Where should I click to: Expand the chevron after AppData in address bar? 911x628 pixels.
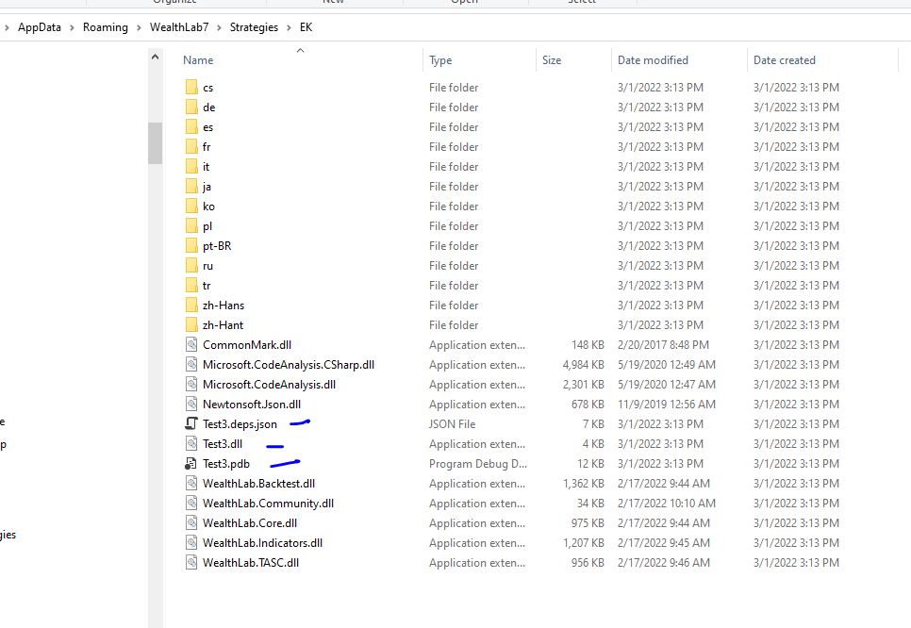click(x=72, y=27)
